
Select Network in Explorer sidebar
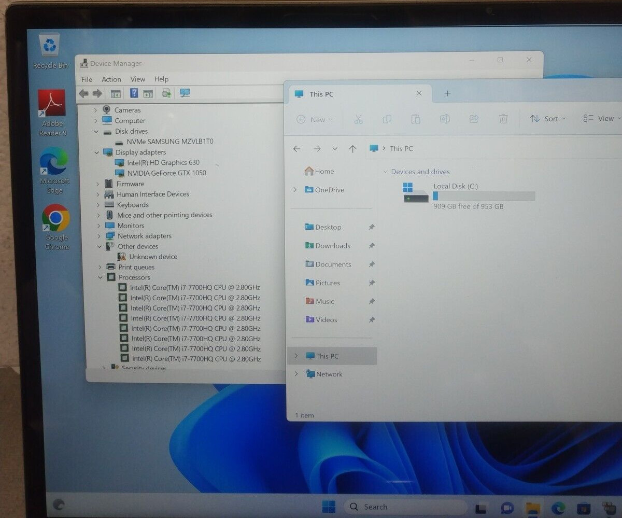coord(324,374)
